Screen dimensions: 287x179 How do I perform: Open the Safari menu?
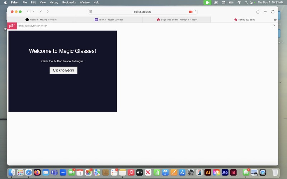tap(15, 3)
